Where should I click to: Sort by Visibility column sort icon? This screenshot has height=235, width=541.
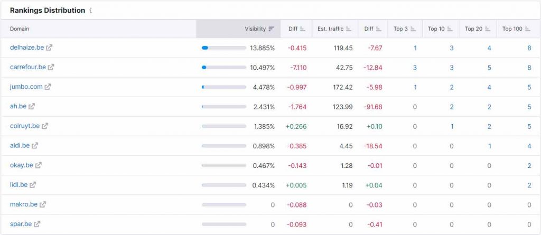click(x=272, y=29)
